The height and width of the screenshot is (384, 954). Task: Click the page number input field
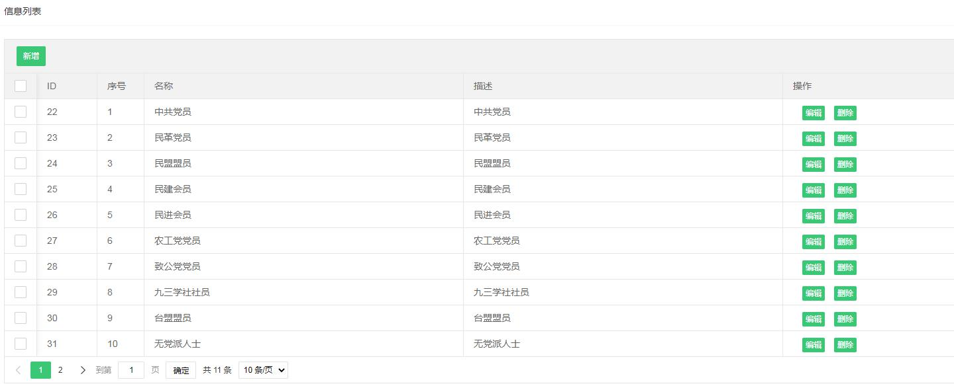[x=131, y=370]
